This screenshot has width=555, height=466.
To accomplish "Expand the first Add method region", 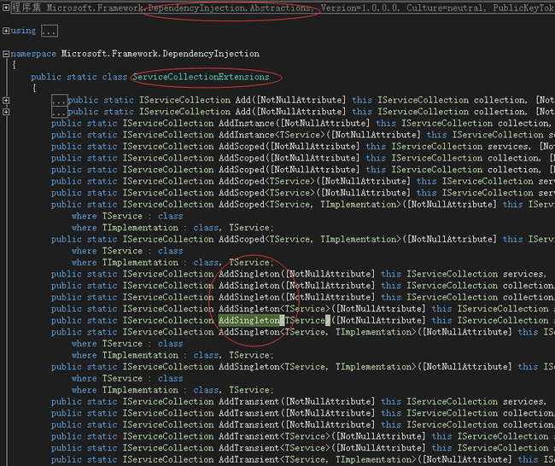I will 6,101.
